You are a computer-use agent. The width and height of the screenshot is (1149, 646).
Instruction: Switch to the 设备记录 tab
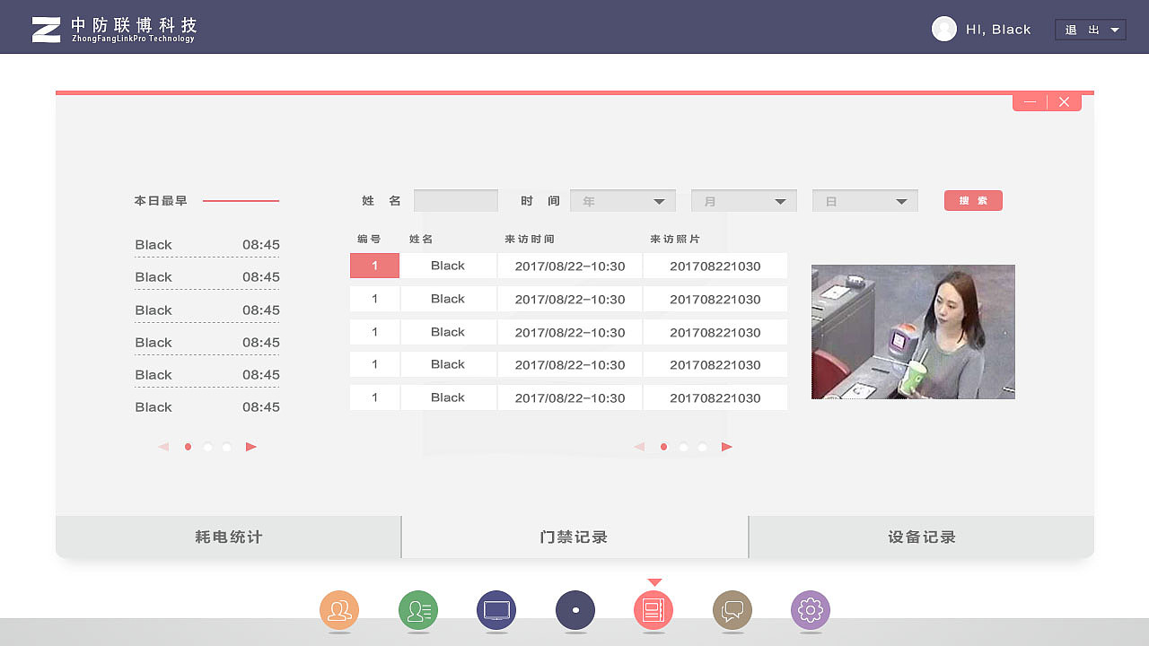[x=922, y=537]
